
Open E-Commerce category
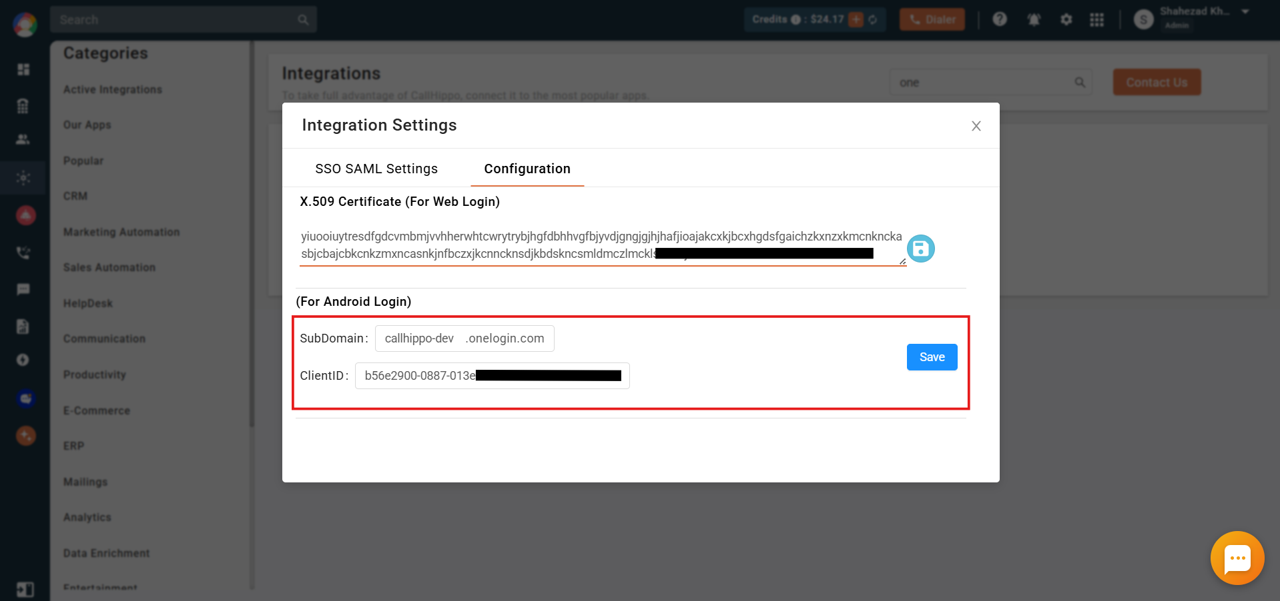click(x=97, y=410)
